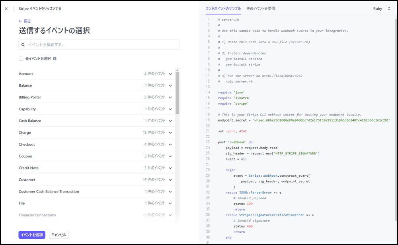The width and height of the screenshot is (398, 245).
Task: Select the Billing Portal category label
Action: [x=29, y=97]
